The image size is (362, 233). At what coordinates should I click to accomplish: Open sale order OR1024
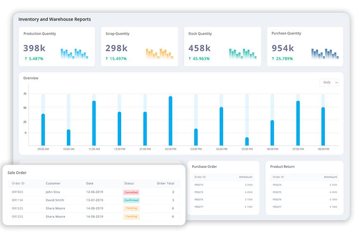18,192
